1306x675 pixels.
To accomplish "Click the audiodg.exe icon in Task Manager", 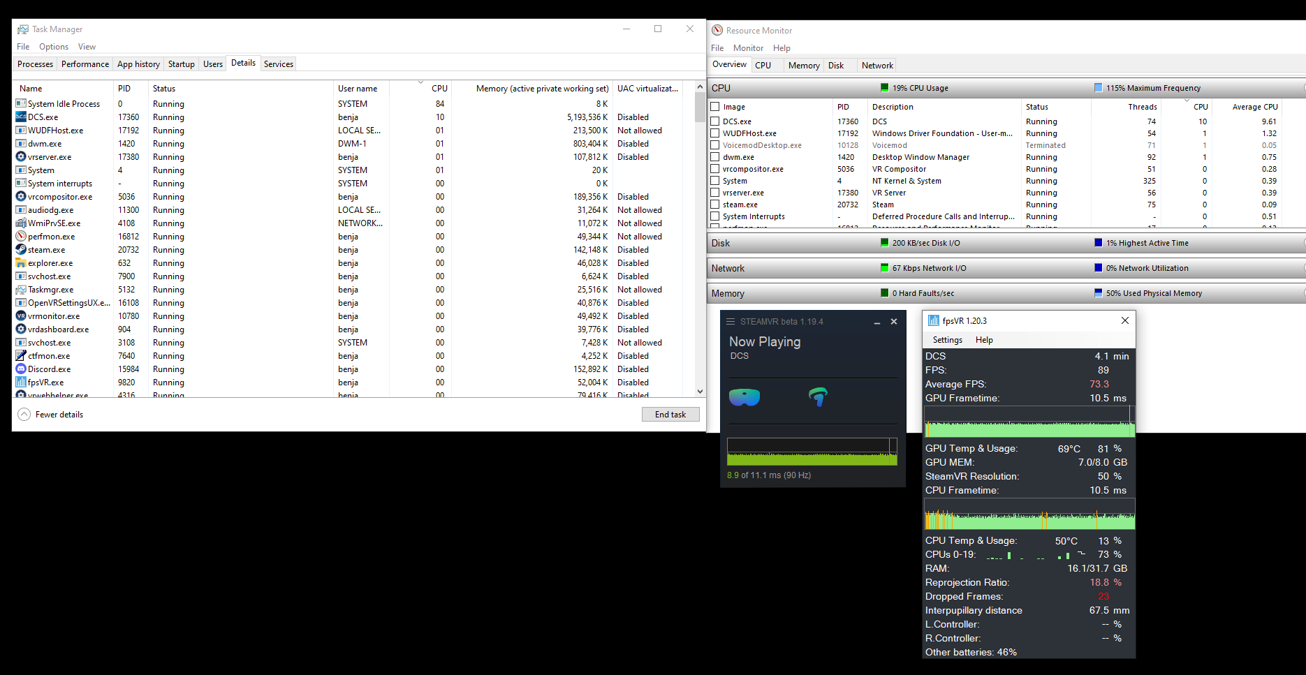I will pos(21,210).
